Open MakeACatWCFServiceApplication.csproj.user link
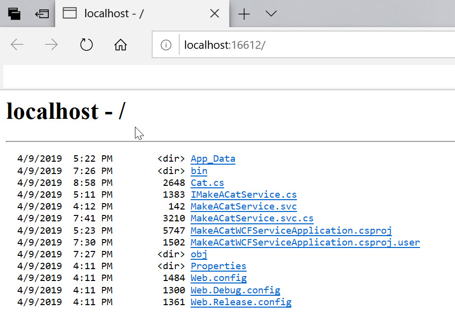This screenshot has height=316, width=455. [x=305, y=242]
